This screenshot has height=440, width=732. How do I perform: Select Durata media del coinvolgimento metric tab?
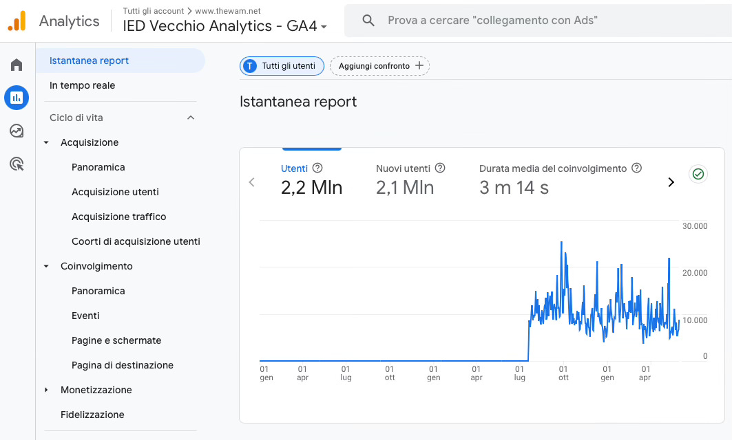tap(561, 180)
